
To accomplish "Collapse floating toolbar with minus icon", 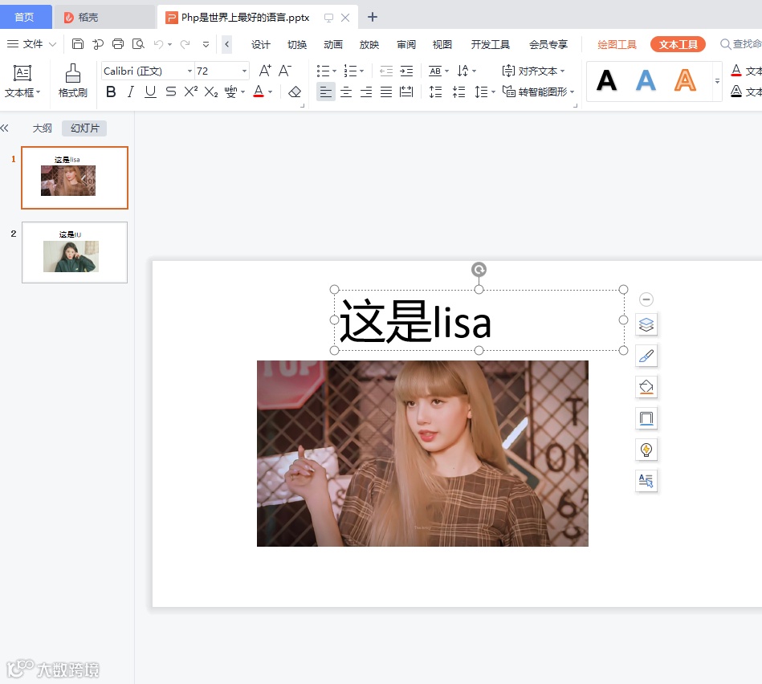I will coord(646,299).
